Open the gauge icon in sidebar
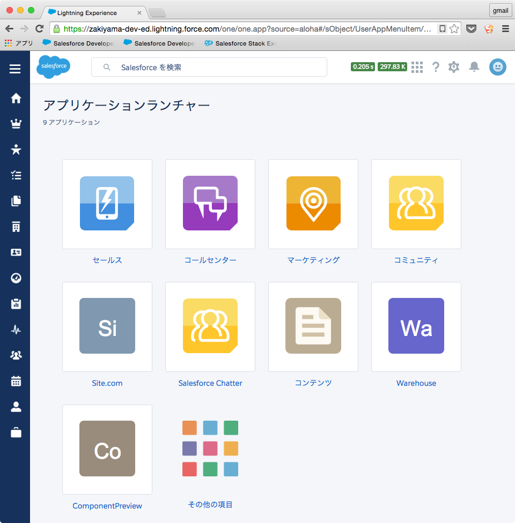 16,278
